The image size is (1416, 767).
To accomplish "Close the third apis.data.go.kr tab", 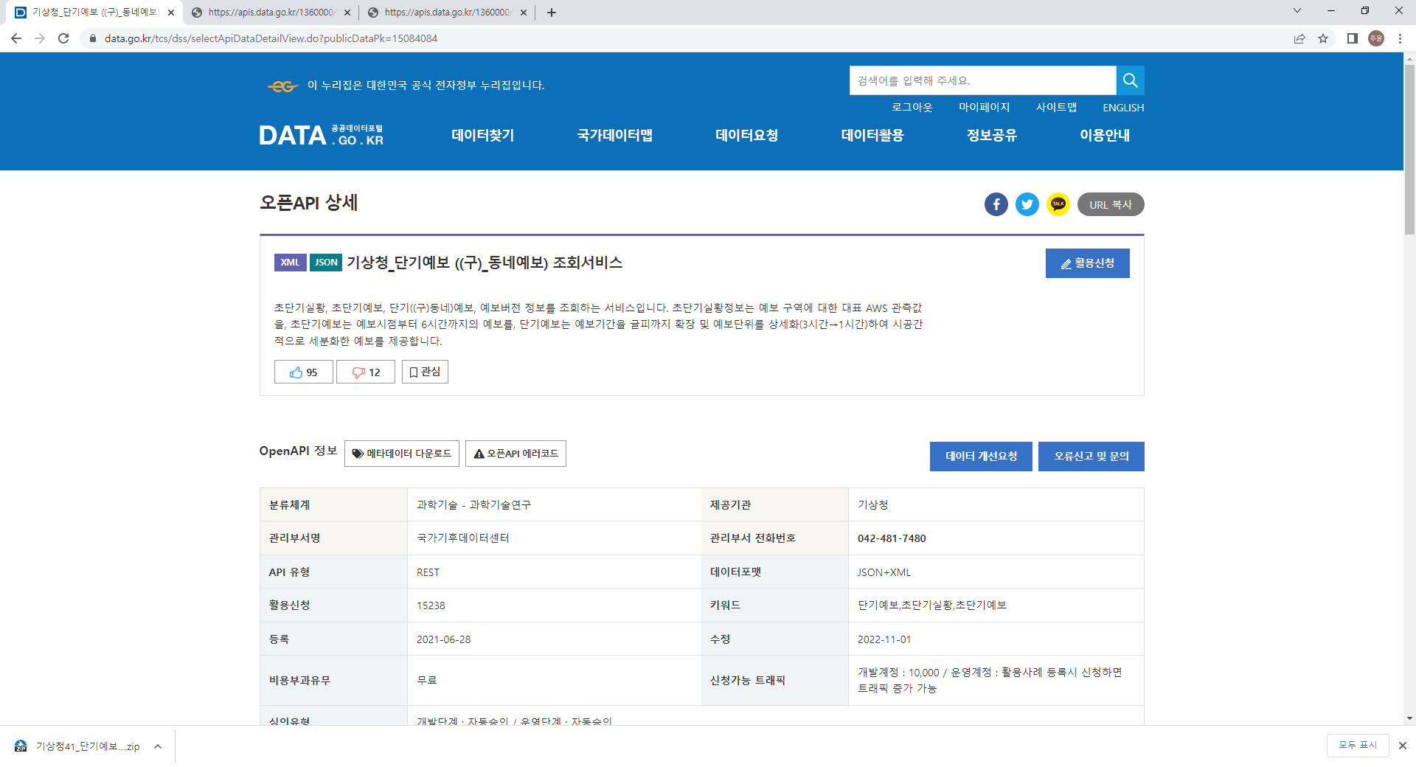I will [524, 13].
